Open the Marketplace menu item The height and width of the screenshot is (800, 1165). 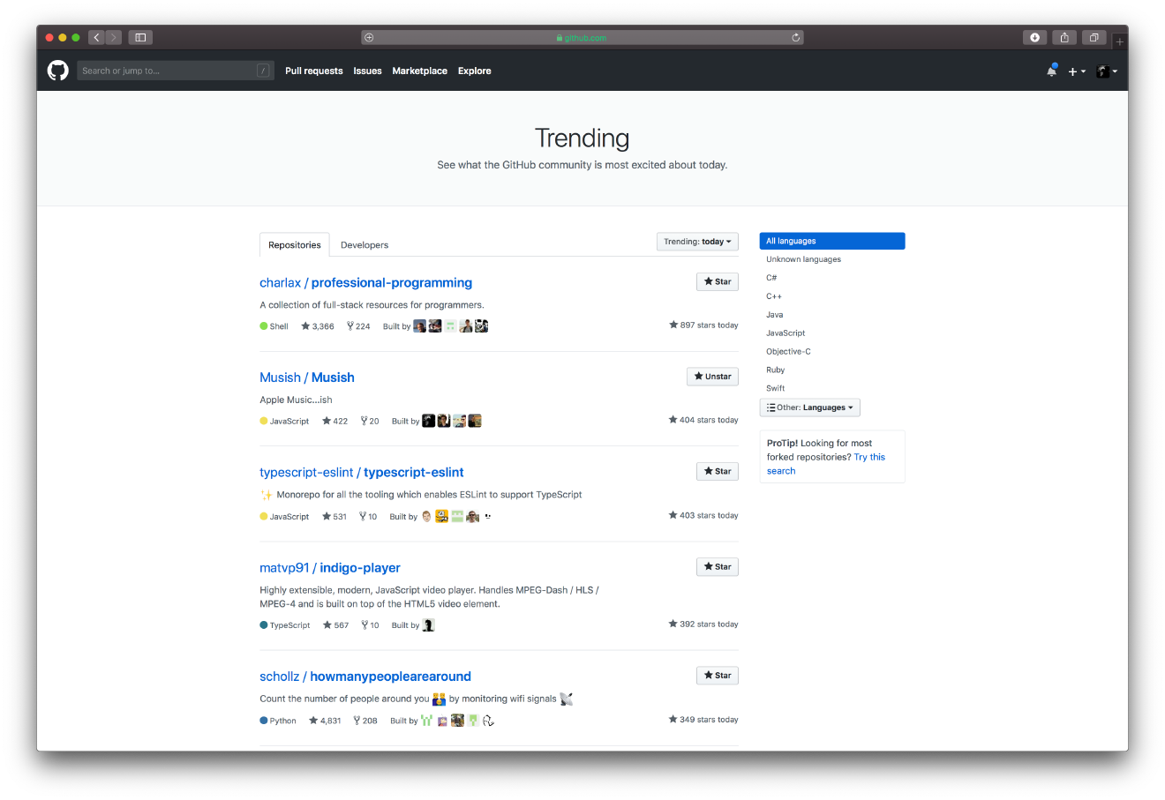[419, 71]
